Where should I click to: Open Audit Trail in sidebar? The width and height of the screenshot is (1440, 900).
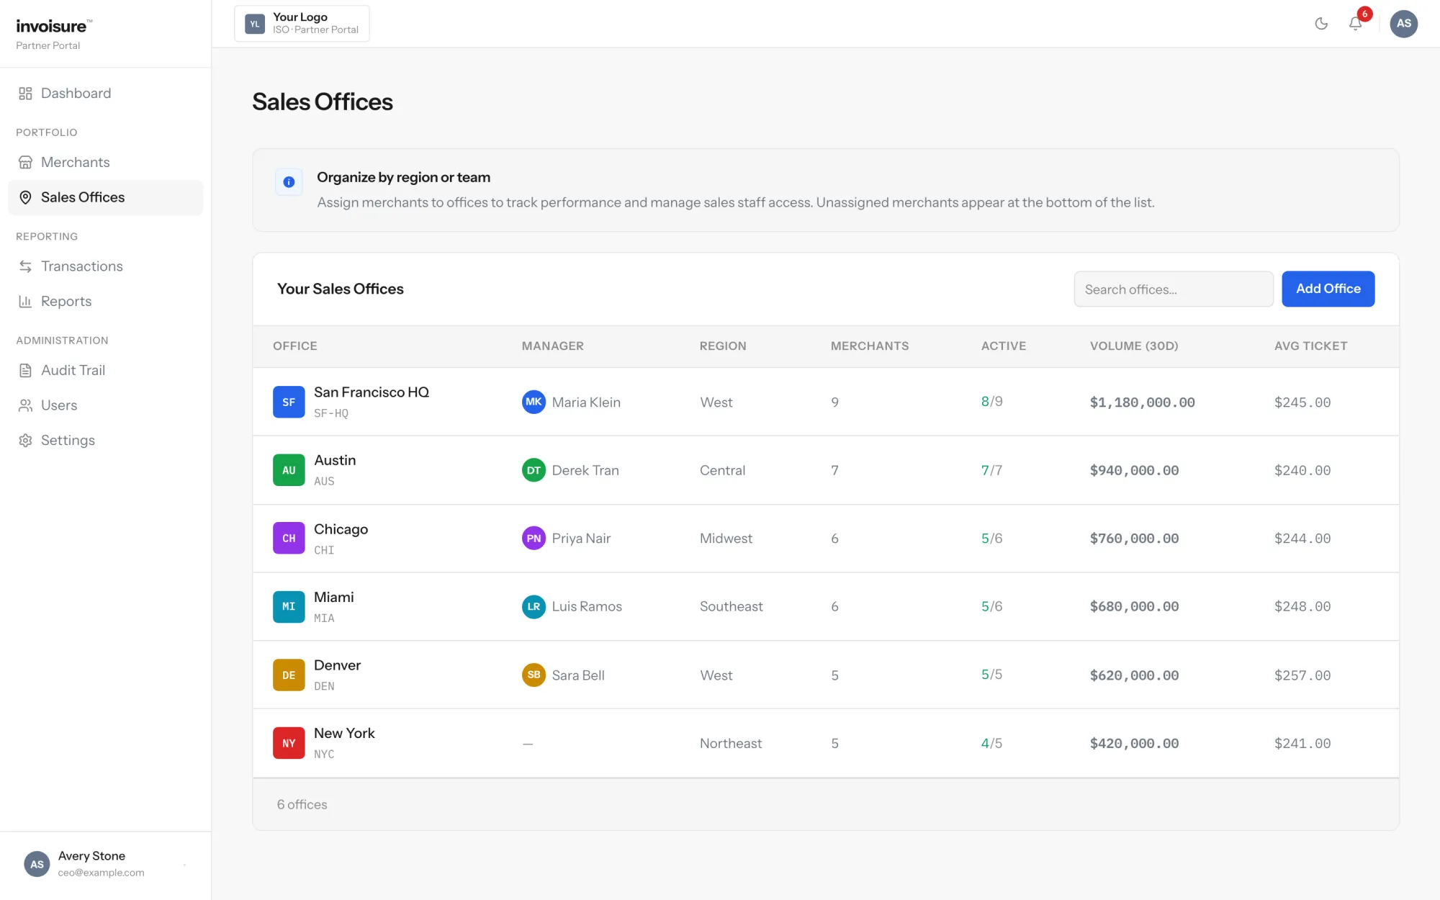click(x=106, y=371)
